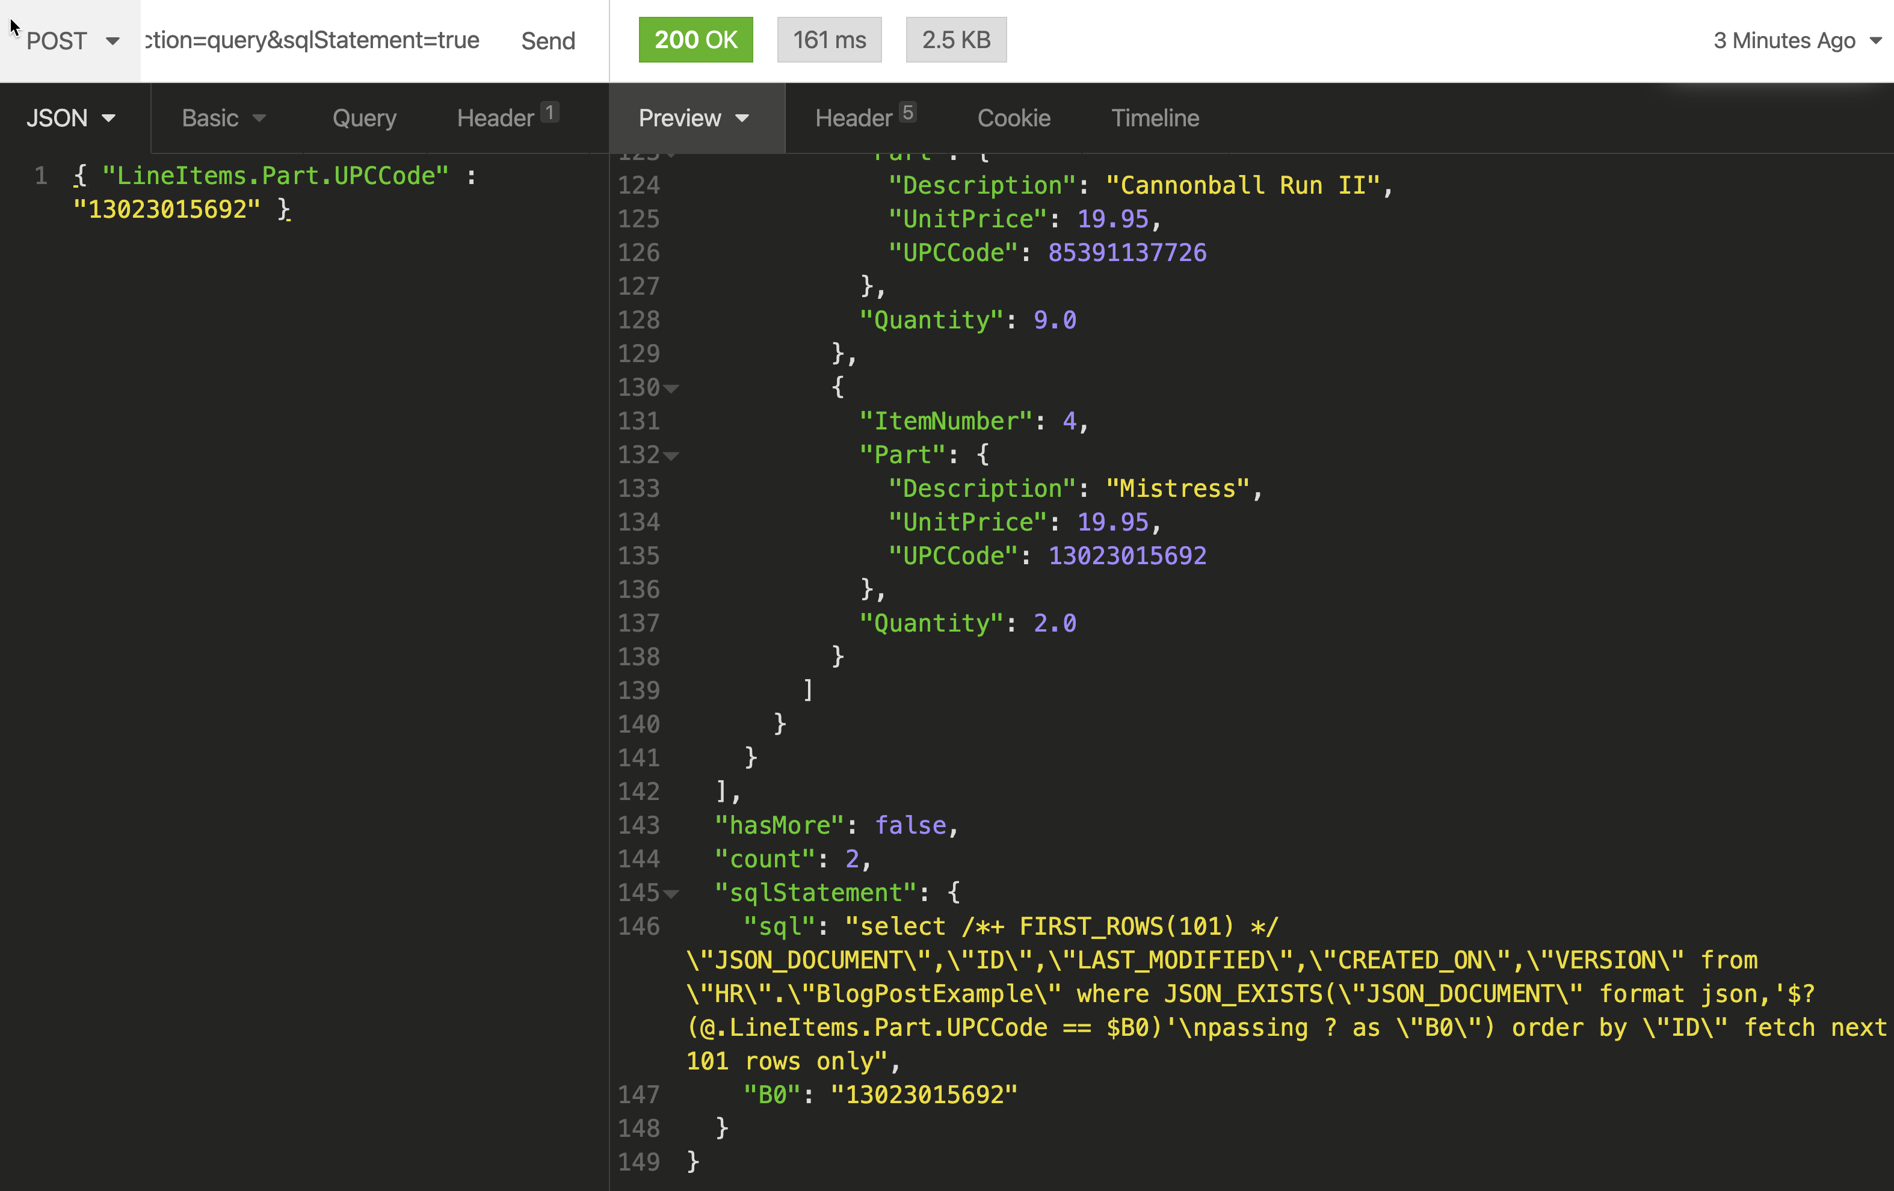Switch to the response Cookie tab

(x=1014, y=118)
